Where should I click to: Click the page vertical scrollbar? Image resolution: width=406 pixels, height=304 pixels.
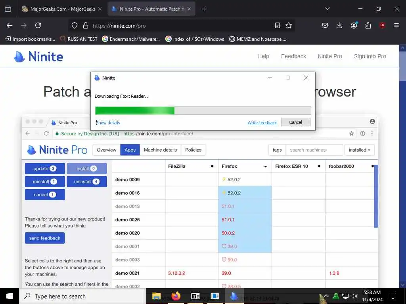pyautogui.click(x=402, y=166)
